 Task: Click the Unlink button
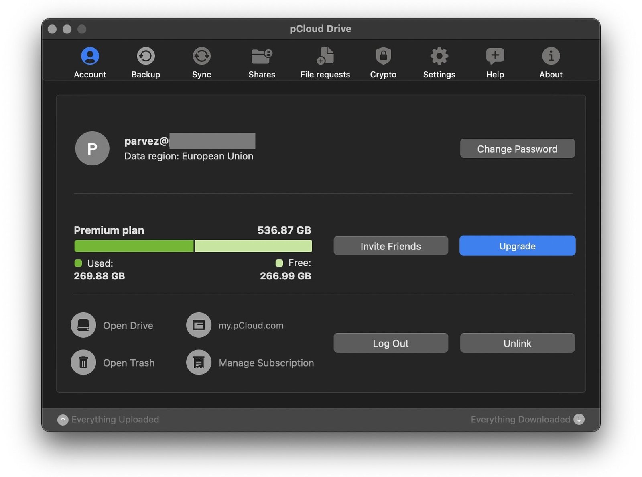coord(517,343)
